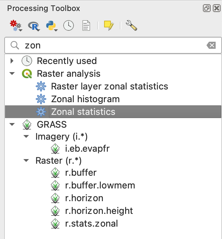Toggle edit features in-place icon
Viewport: 222px width, 239px height.
coord(109,25)
